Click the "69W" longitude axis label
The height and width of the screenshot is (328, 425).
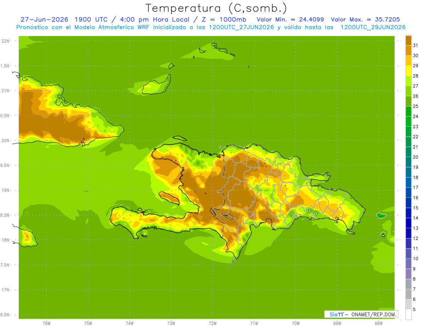coord(337,323)
